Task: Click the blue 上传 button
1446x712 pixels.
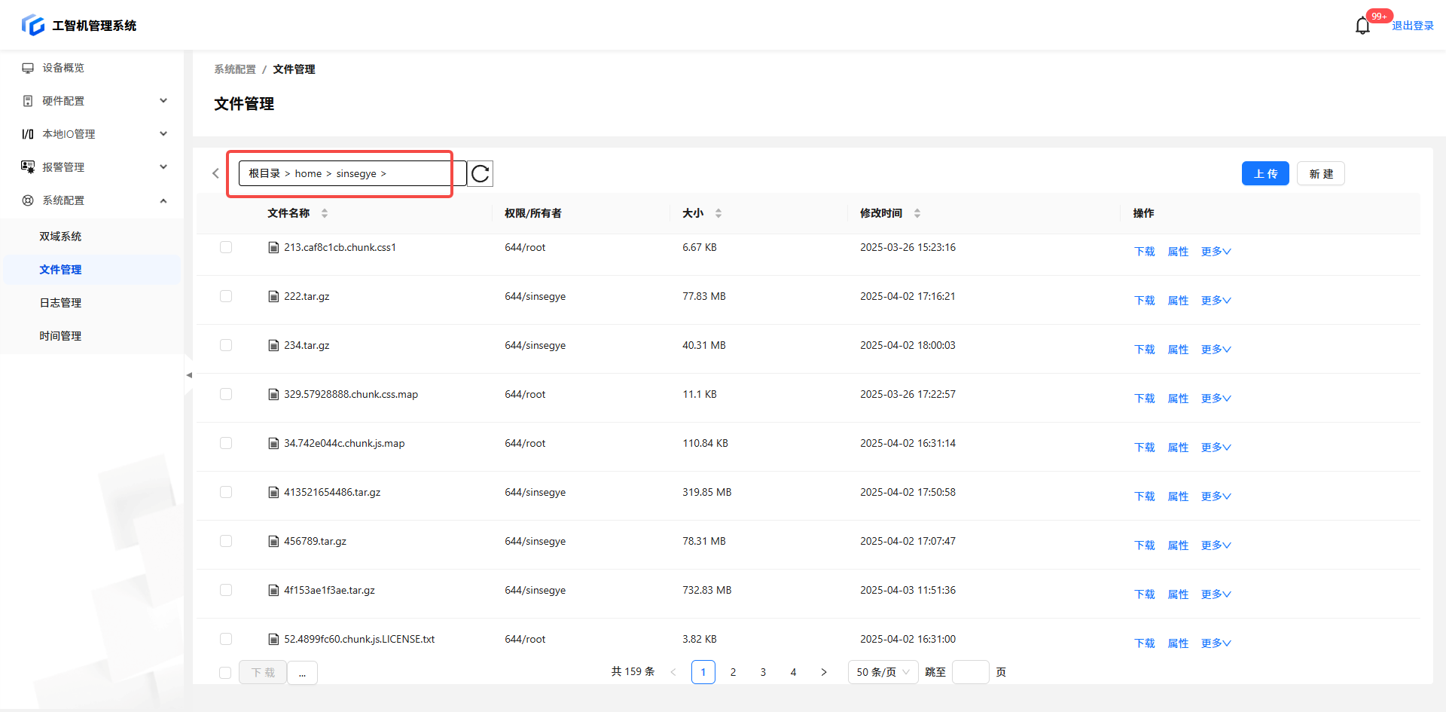Action: (1265, 174)
